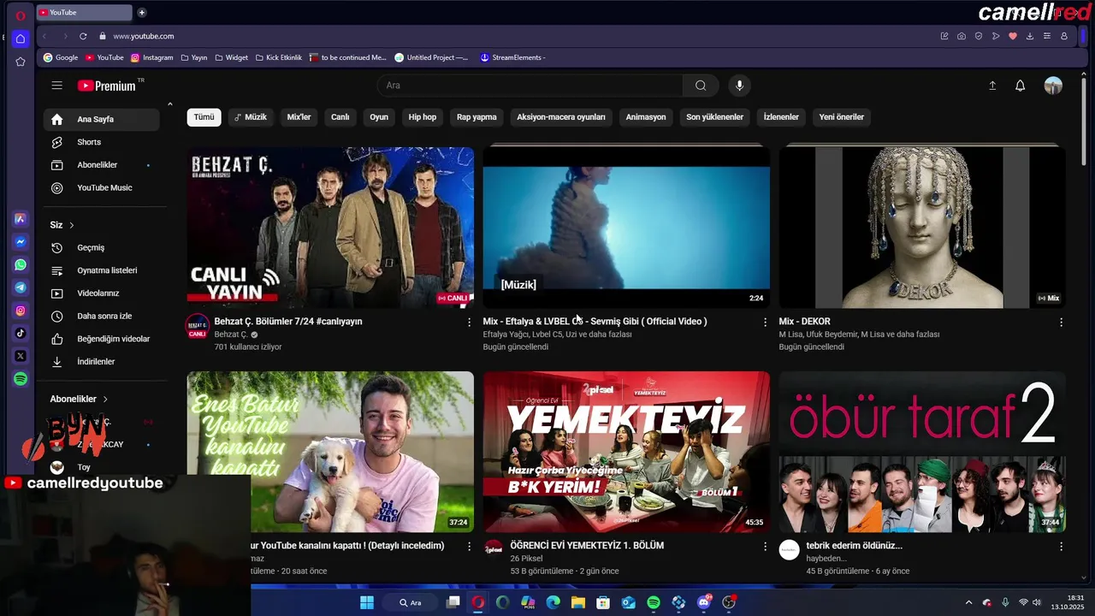Open the Mix - DEKOR thumbnail
The width and height of the screenshot is (1095, 616).
click(922, 227)
